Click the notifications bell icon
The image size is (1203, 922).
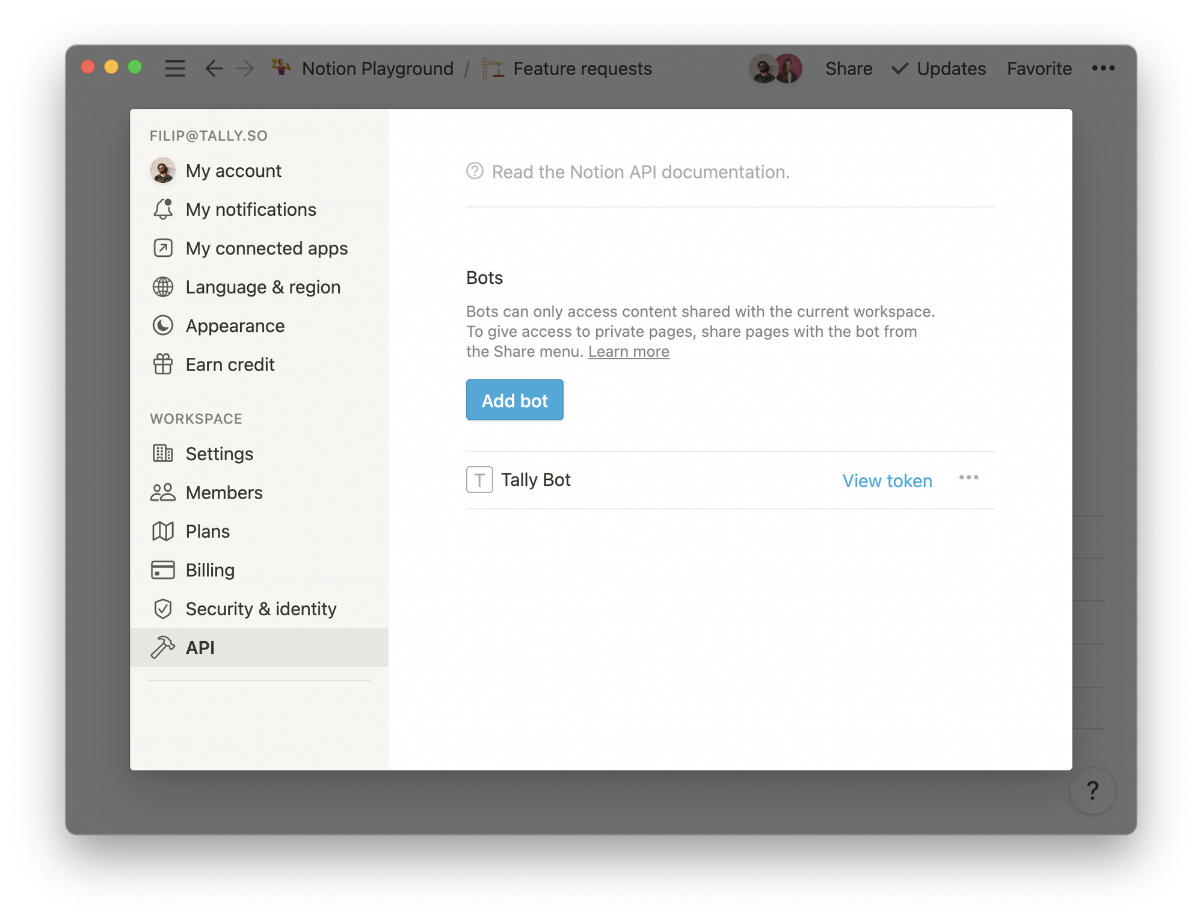click(x=163, y=209)
